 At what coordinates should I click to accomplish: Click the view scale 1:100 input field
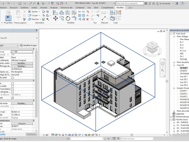22,52
